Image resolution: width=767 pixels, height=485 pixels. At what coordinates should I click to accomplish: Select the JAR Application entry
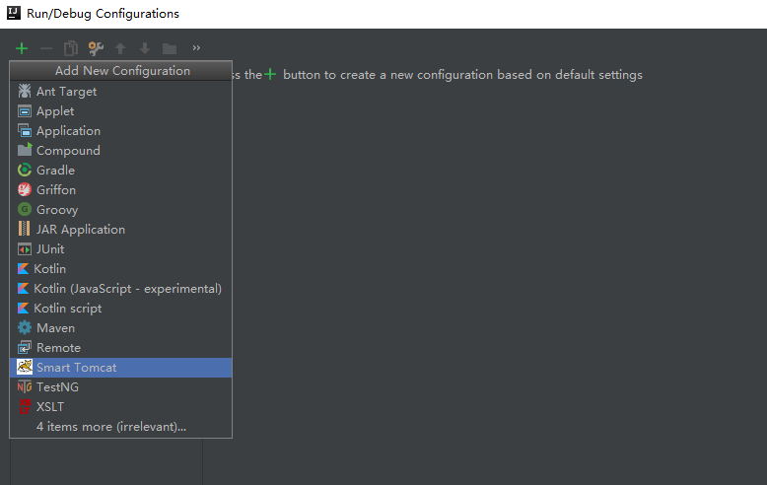click(x=80, y=230)
